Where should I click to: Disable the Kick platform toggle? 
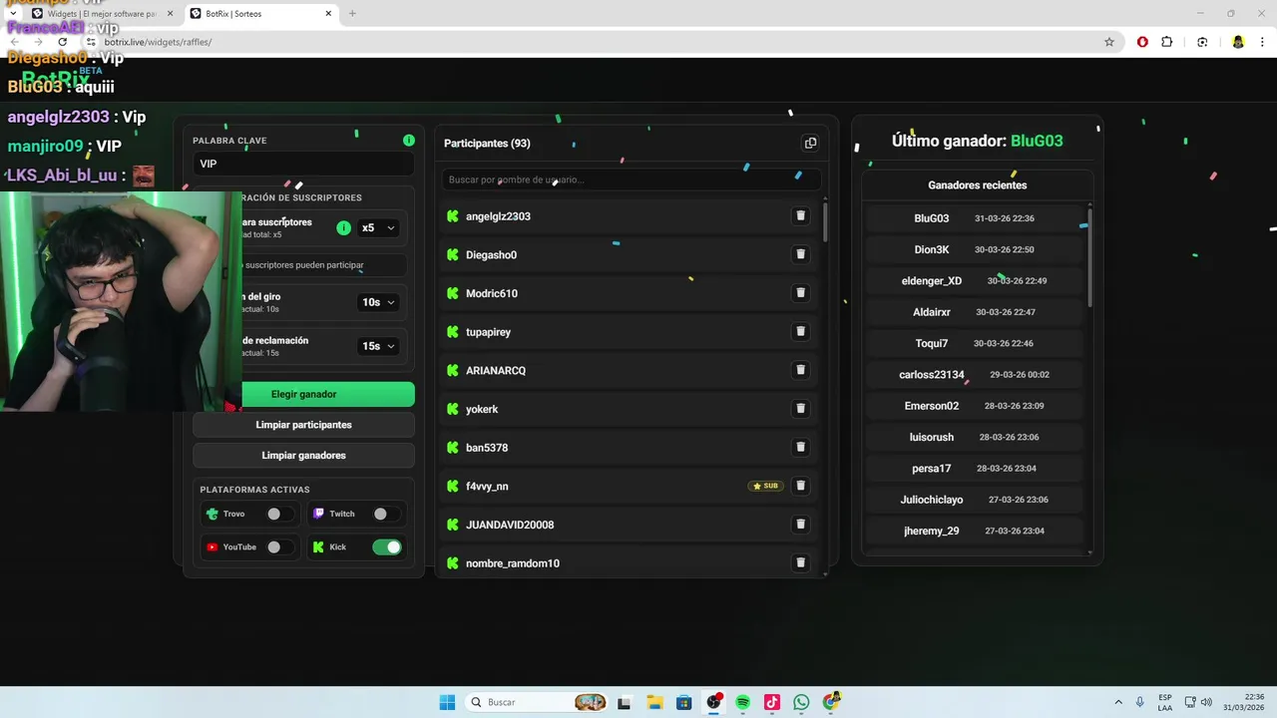pos(386,546)
